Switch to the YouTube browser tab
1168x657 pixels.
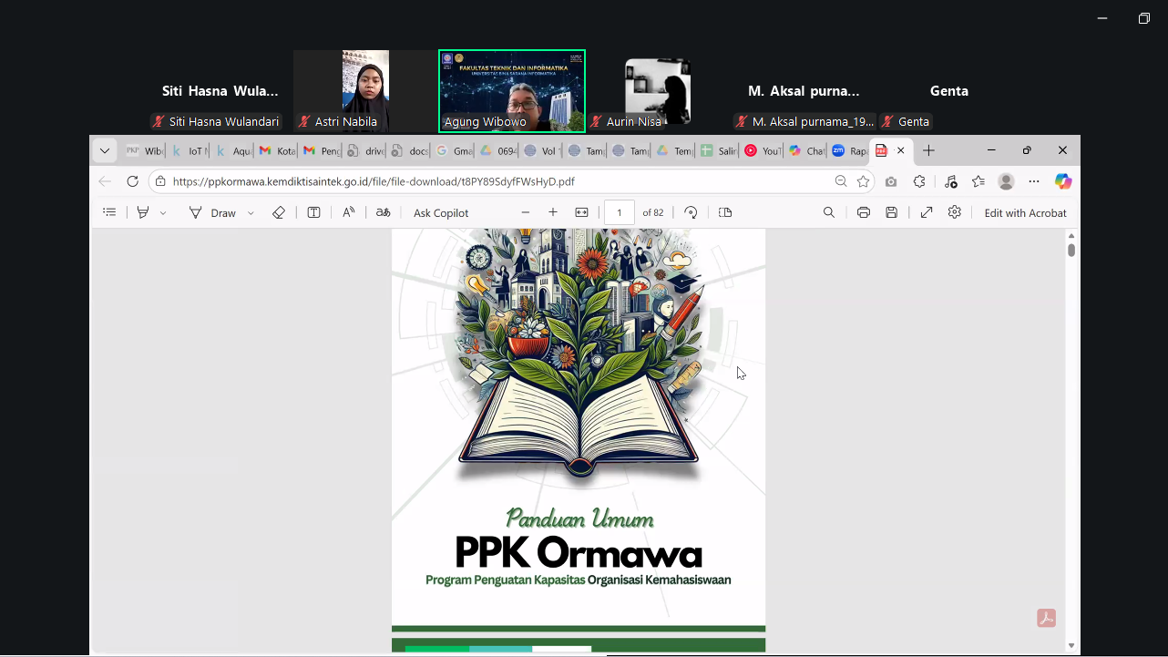tap(762, 151)
